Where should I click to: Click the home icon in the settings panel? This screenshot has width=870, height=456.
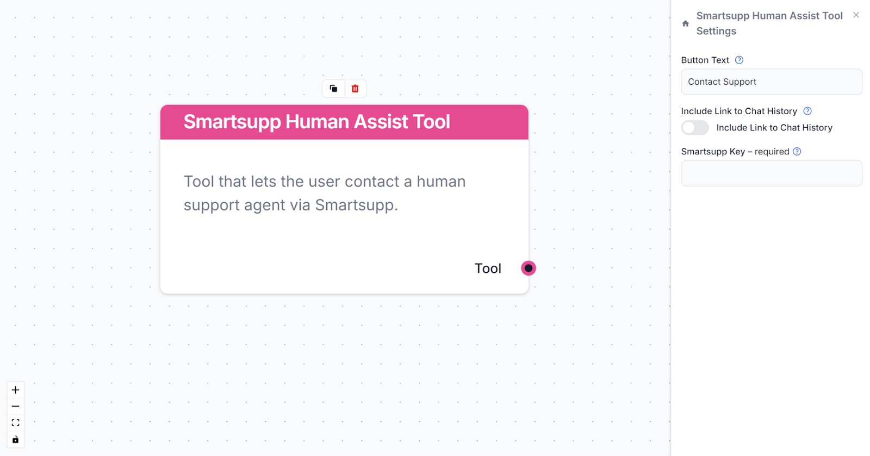point(684,24)
